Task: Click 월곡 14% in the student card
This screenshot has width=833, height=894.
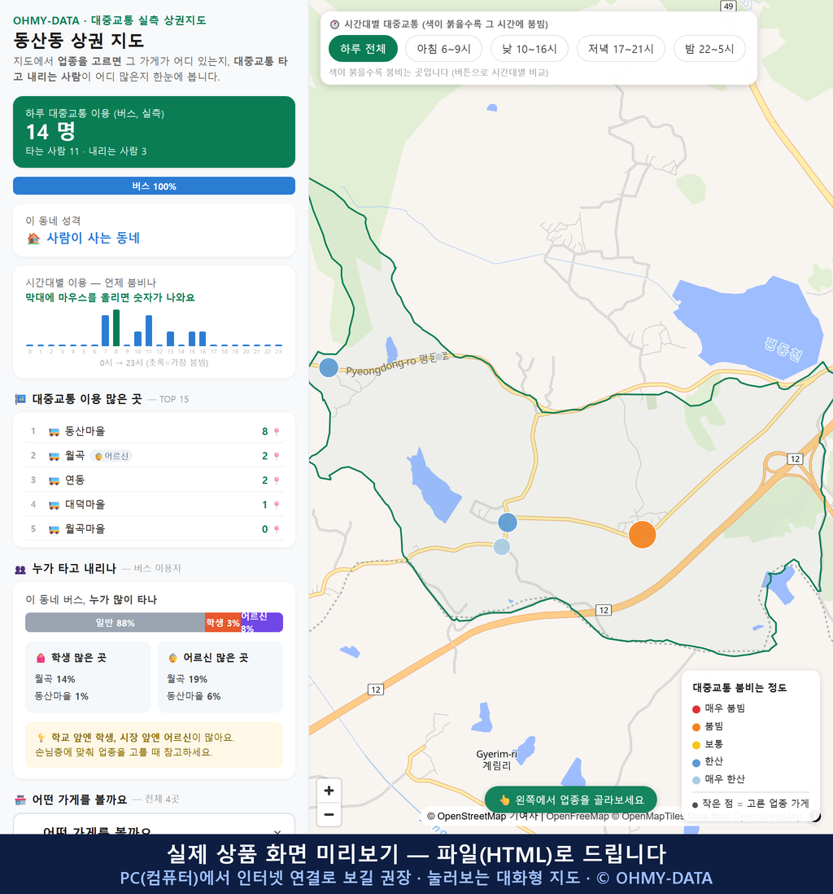Action: click(55, 679)
